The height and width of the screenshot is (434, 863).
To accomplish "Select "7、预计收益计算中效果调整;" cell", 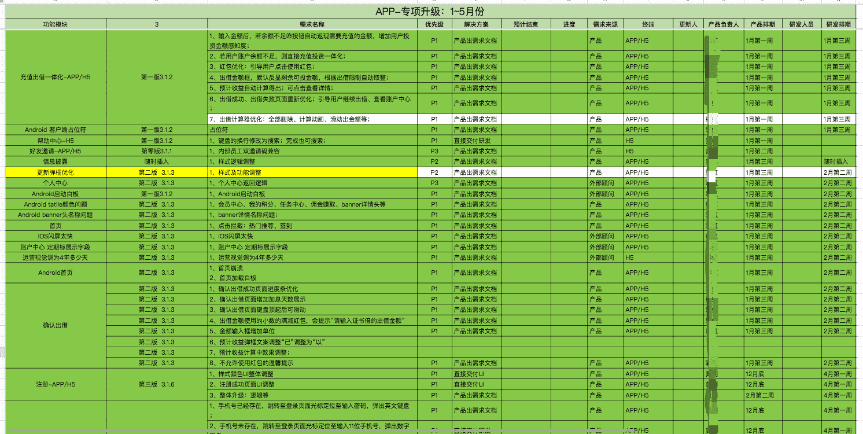I will click(x=312, y=352).
